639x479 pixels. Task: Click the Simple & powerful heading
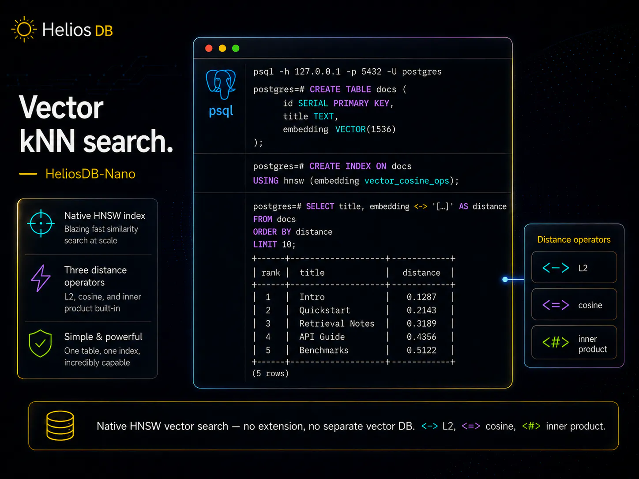click(103, 337)
